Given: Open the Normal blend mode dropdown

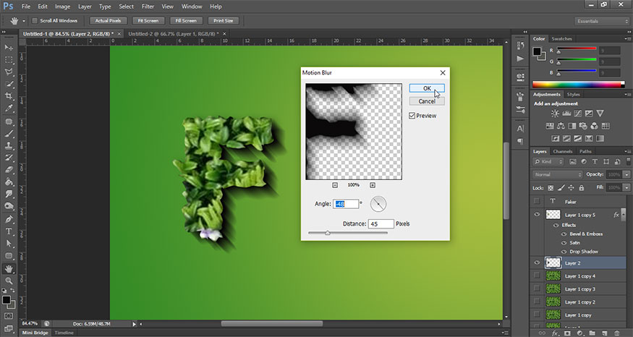Looking at the screenshot, I should pos(557,175).
